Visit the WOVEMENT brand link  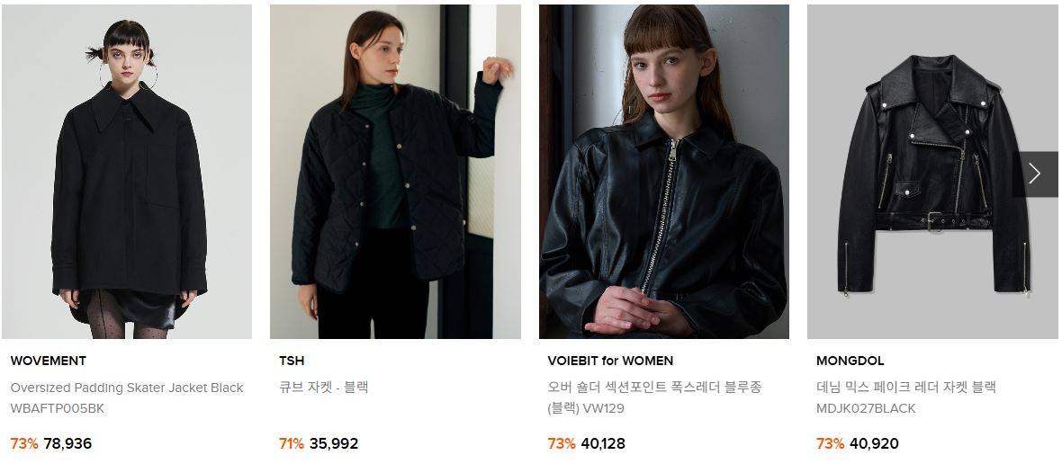tap(48, 361)
